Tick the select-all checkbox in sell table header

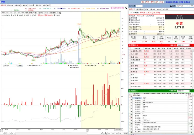[x=130, y=94]
